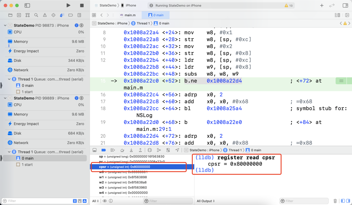Open the Project navigator folder icon

pyautogui.click(x=10, y=15)
